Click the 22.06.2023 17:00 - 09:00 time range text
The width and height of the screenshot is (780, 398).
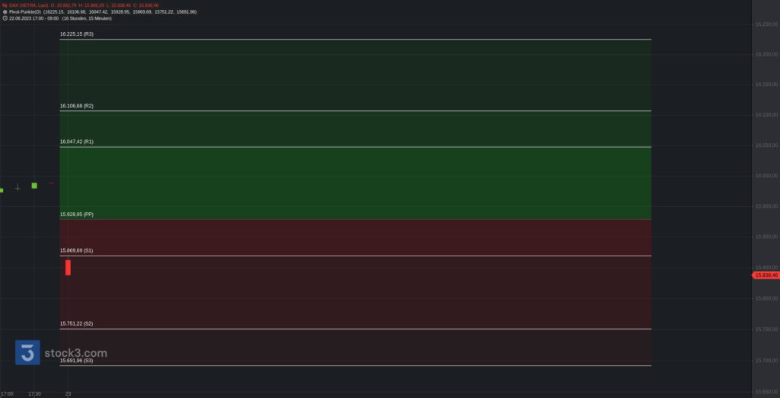pos(34,18)
